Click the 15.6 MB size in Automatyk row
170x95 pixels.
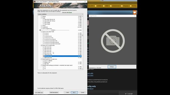(x=80, y=27)
